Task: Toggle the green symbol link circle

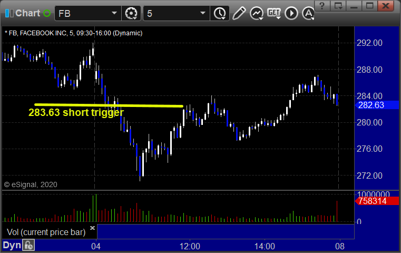Action: click(47, 13)
